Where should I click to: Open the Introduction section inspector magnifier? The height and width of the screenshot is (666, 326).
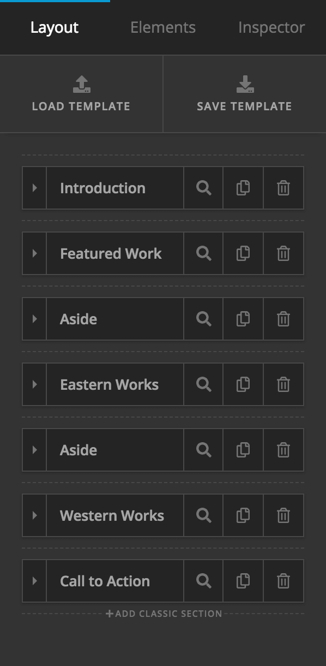(203, 188)
